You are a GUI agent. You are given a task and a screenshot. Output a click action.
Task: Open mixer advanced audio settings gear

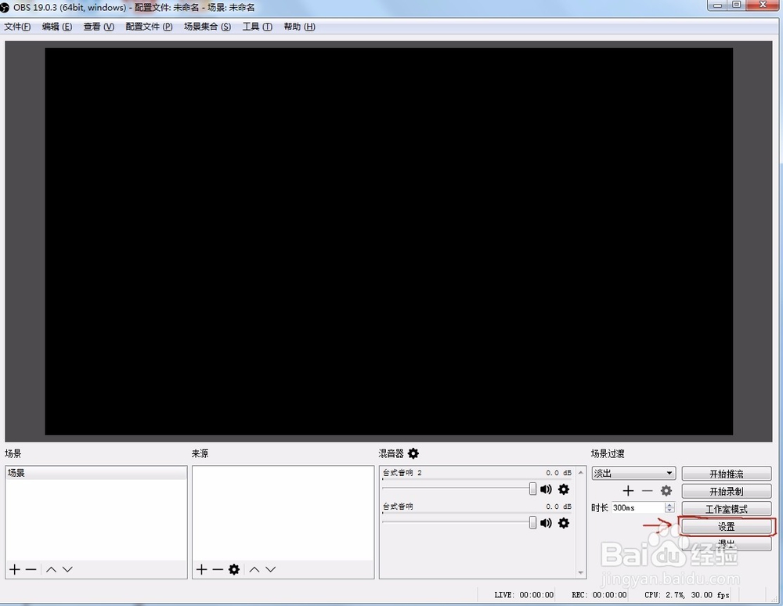[413, 453]
